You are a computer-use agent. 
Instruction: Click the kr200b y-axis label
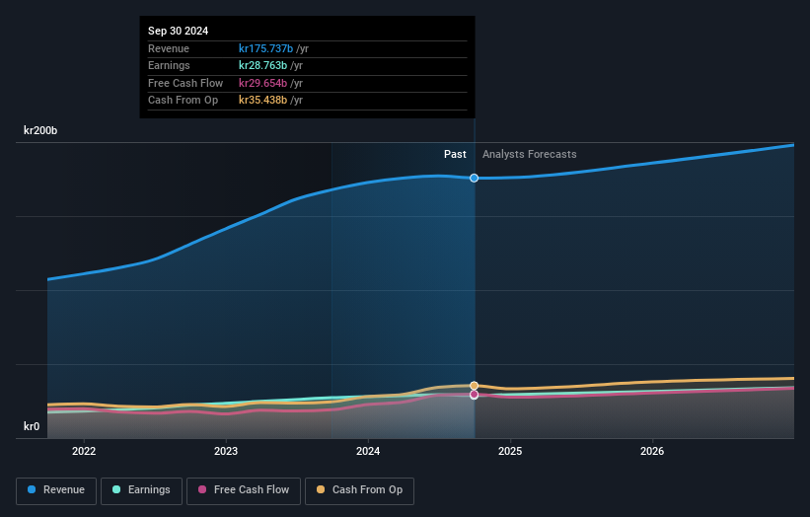[40, 130]
